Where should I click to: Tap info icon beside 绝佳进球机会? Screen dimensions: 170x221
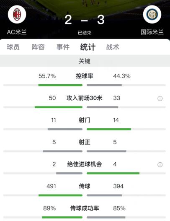coord(160,164)
